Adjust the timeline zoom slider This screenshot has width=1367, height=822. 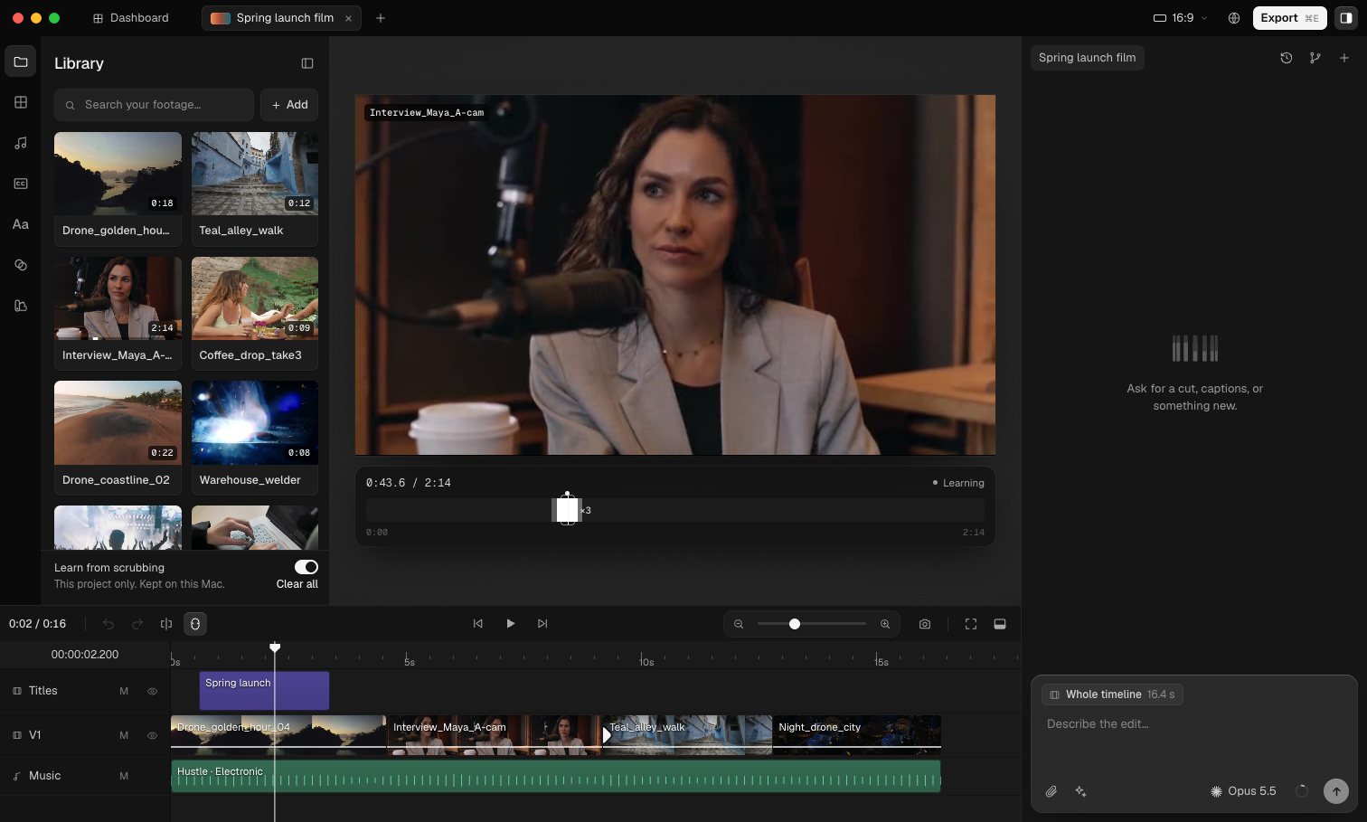(x=812, y=624)
